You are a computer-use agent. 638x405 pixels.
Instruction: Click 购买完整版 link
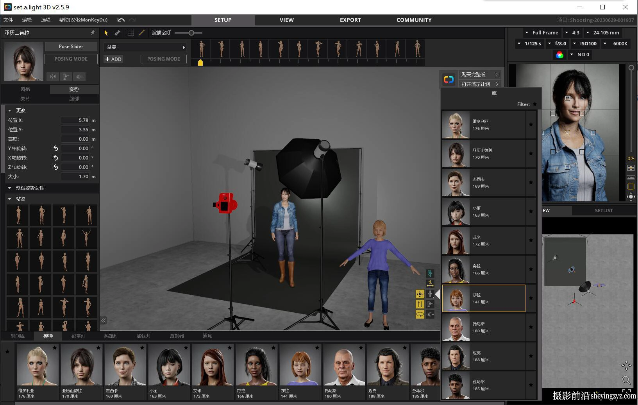480,75
